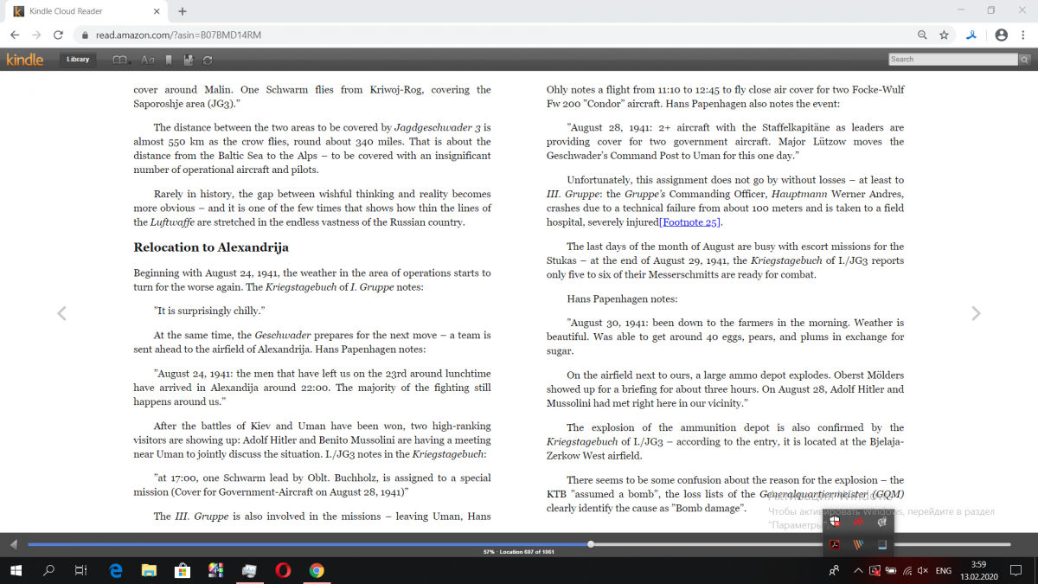Viewport: 1038px width, 584px height.
Task: Open Microsoft Store from taskbar
Action: tap(183, 570)
